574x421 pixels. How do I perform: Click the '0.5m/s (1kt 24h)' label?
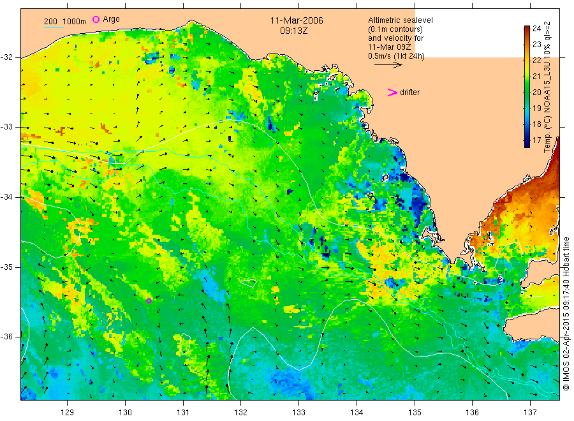click(396, 56)
